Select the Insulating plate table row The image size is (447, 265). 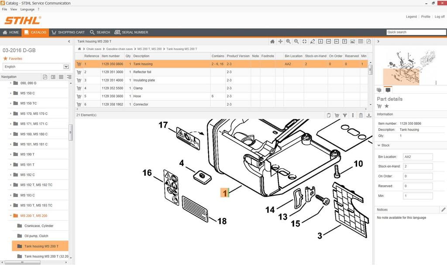tap(221, 80)
